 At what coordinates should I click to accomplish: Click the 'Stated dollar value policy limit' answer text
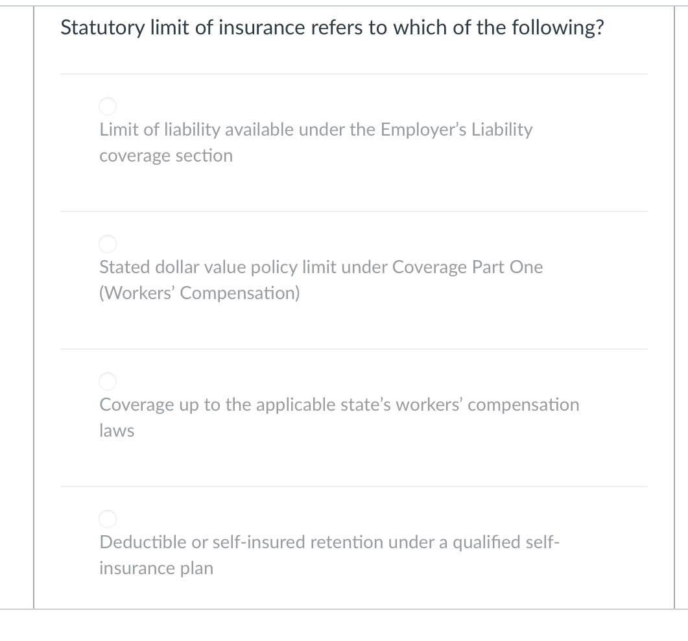(321, 280)
